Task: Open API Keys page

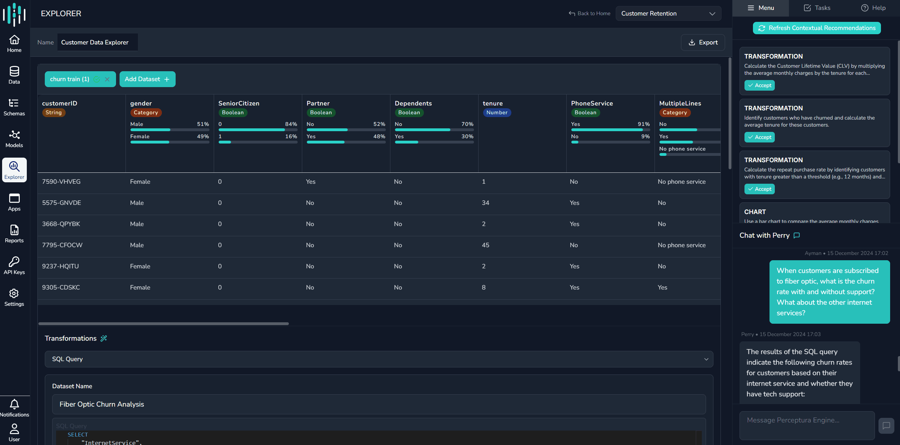Action: [14, 266]
